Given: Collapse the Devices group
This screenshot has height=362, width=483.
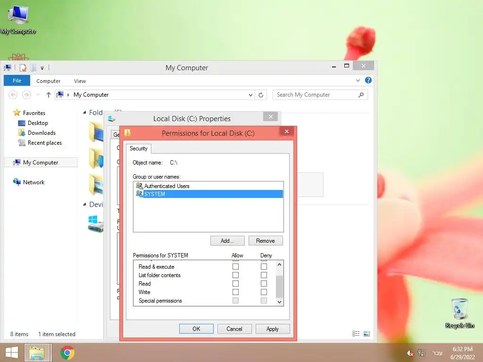Looking at the screenshot, I should (x=85, y=205).
